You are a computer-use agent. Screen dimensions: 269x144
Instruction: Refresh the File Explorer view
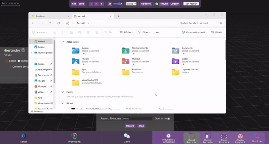(x=59, y=23)
